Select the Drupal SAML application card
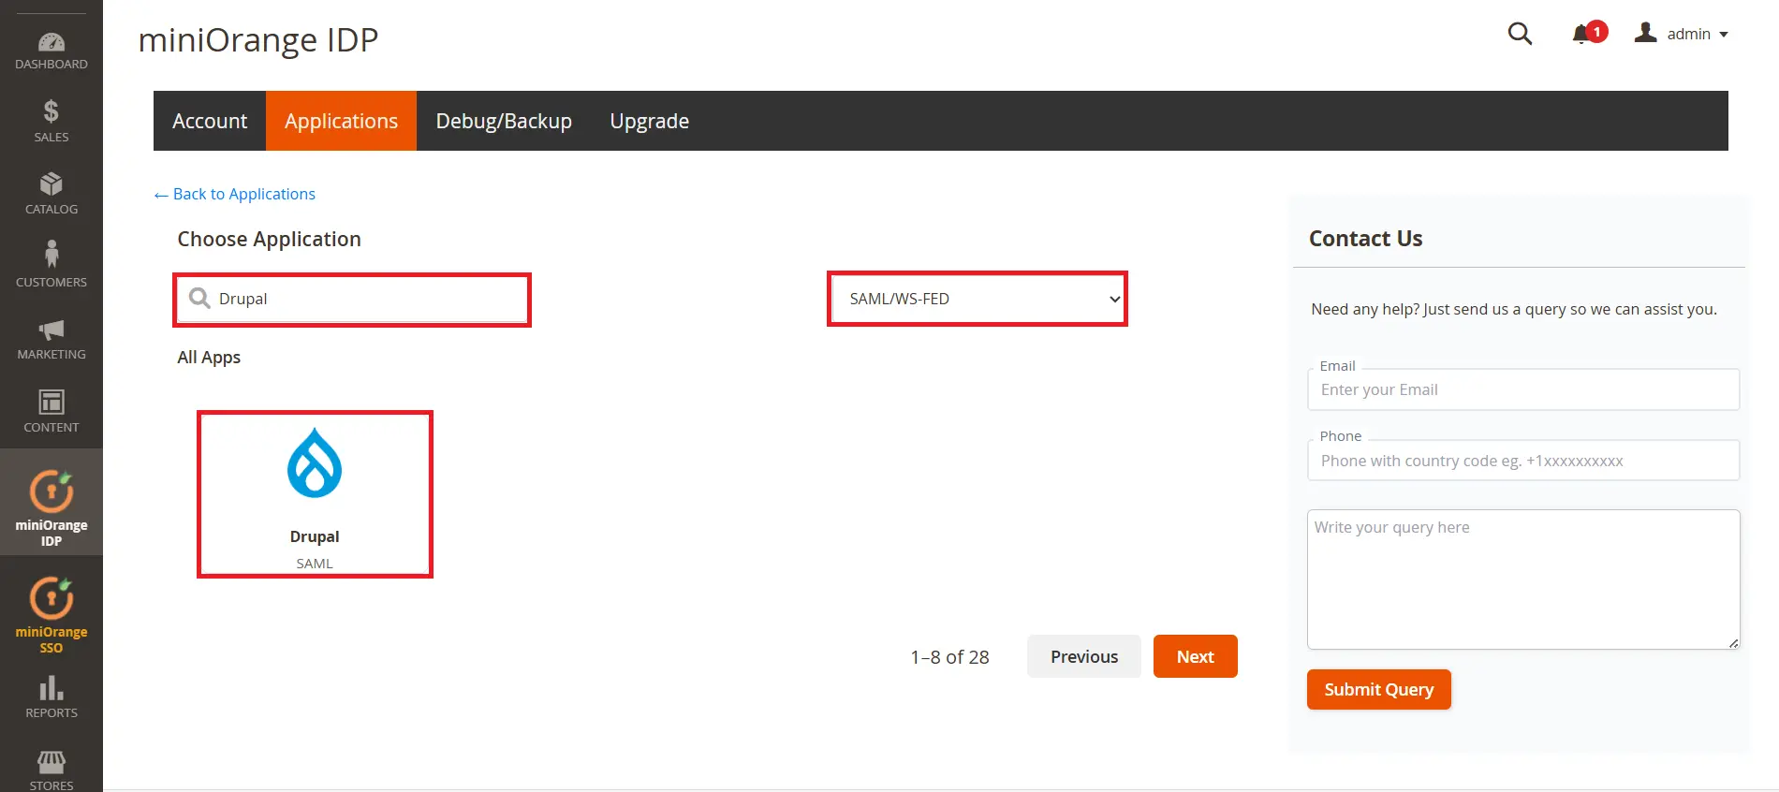This screenshot has width=1779, height=792. coord(315,494)
